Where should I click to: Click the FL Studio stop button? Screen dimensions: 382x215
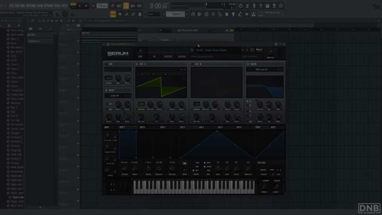coord(86,6)
